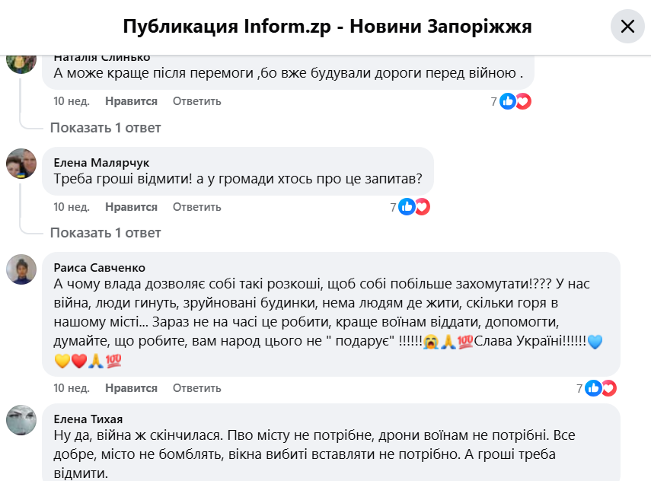Open heart reaction icon on Наталія Слинько's comment
651x481 pixels.
click(524, 101)
